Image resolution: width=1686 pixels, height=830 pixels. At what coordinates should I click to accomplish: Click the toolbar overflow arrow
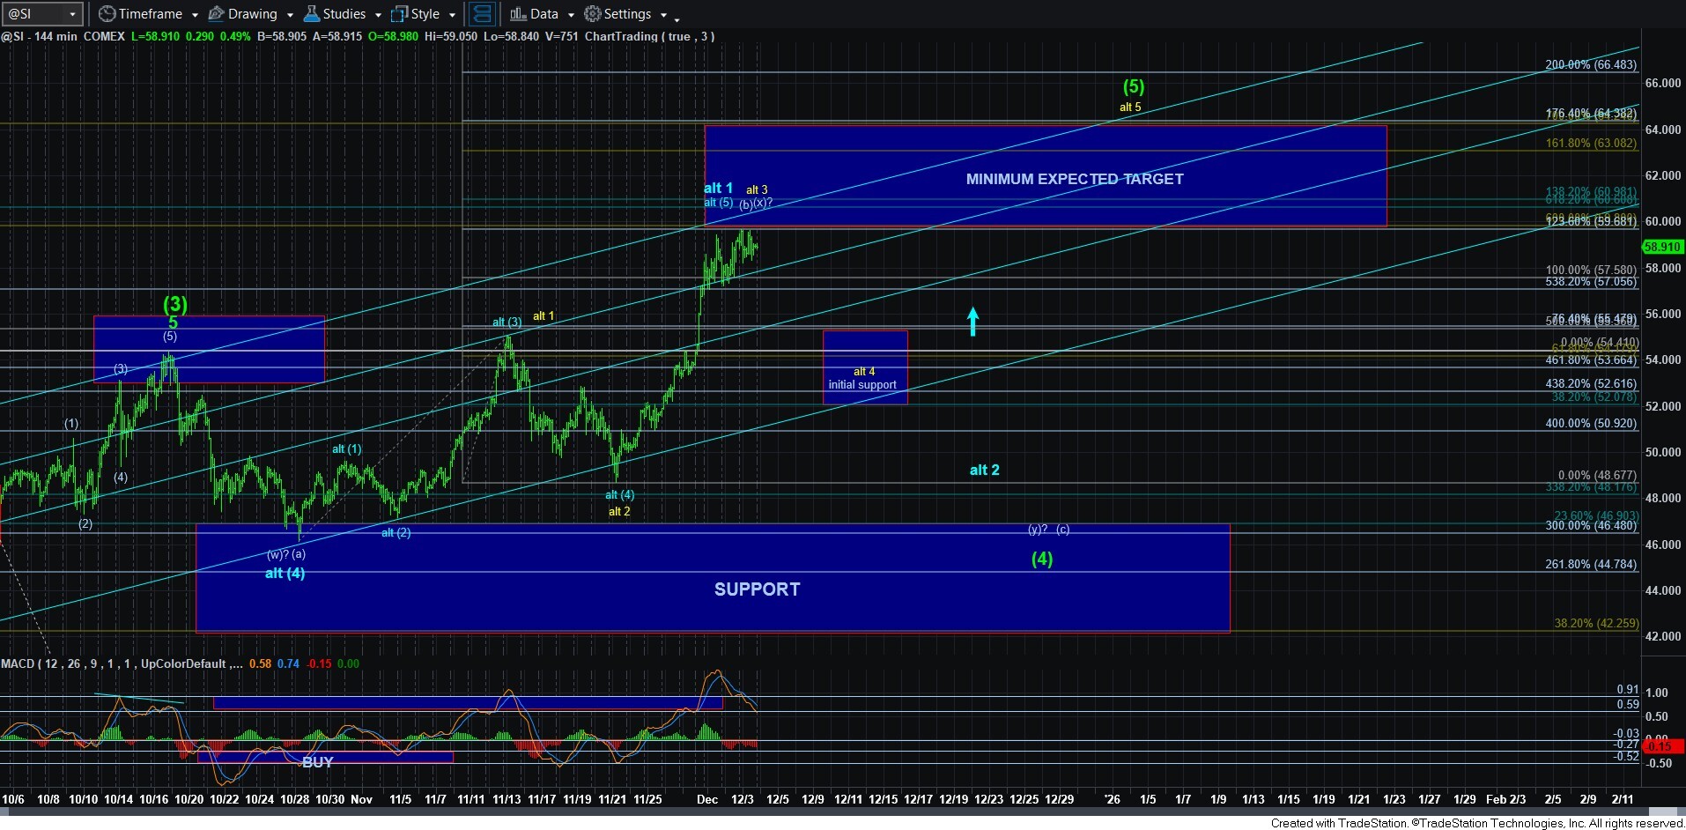677,17
